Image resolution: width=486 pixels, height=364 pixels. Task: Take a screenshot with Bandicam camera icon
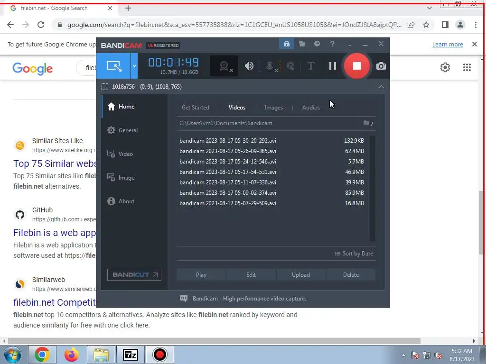coord(381,66)
